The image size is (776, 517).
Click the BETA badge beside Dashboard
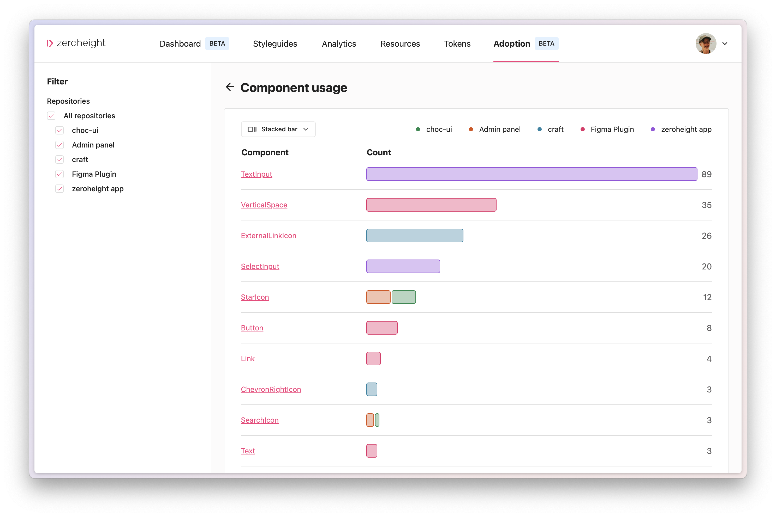tap(217, 44)
